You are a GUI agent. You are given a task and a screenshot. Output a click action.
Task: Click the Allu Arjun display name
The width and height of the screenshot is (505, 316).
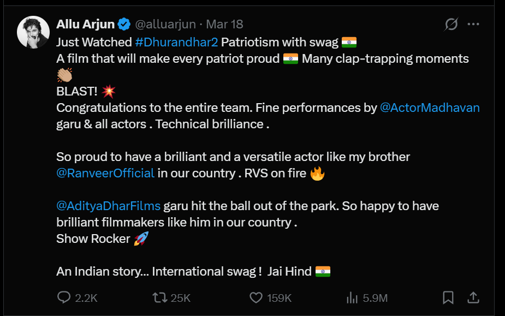[86, 25]
